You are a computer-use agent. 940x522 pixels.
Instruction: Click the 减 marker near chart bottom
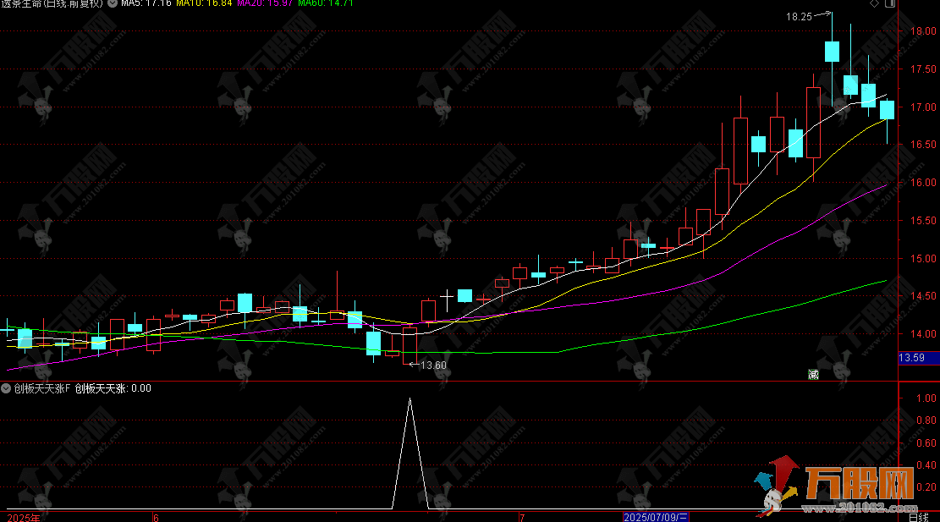[x=813, y=375]
